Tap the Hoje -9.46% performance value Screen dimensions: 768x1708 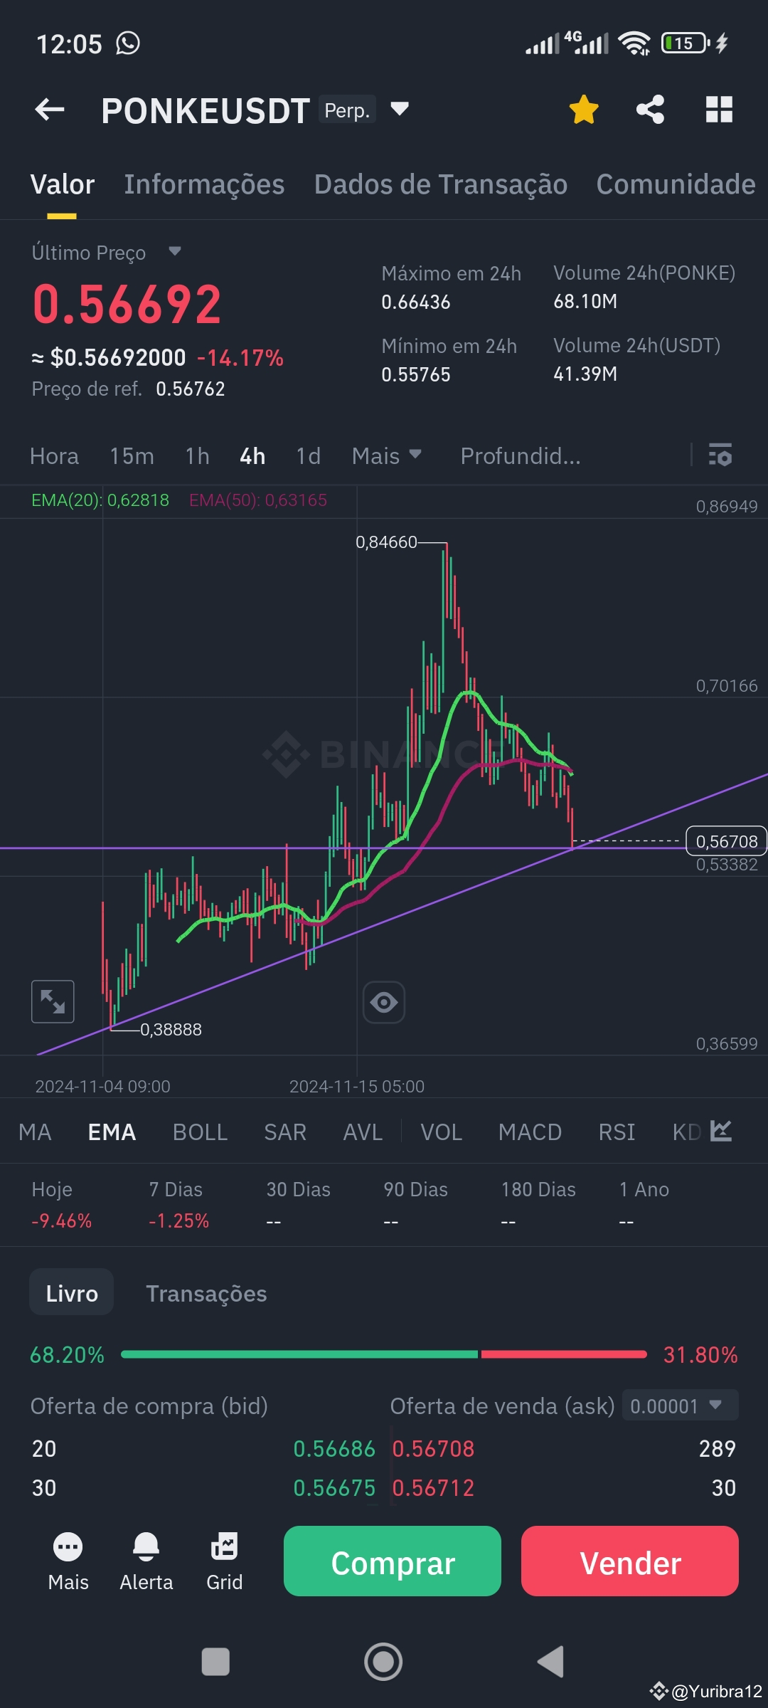coord(62,1221)
